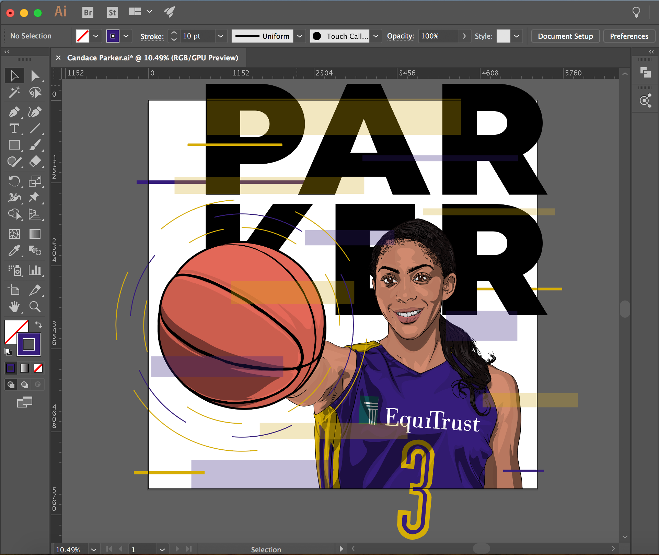This screenshot has height=555, width=659.
Task: Open zoom level dropdown
Action: pos(93,549)
